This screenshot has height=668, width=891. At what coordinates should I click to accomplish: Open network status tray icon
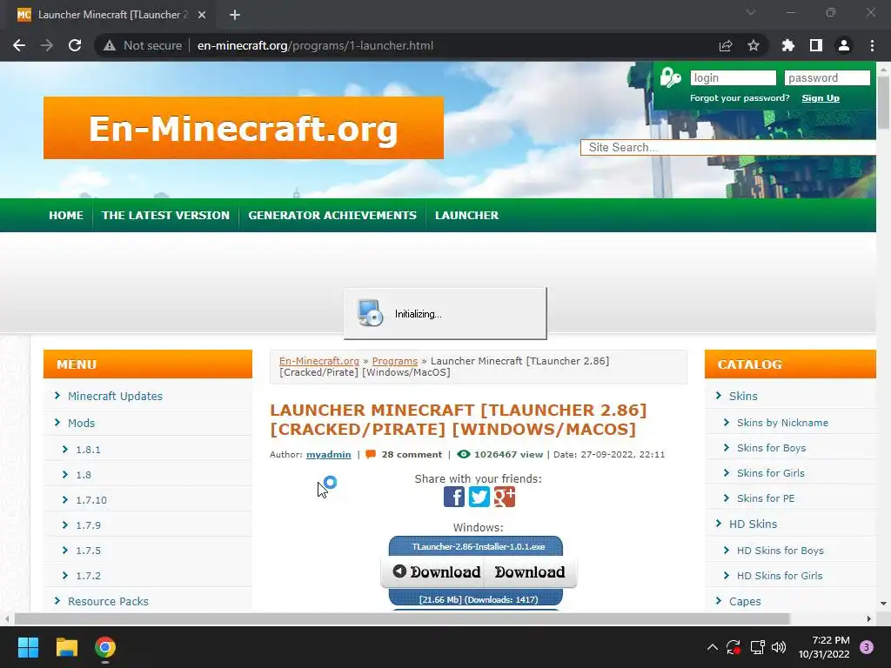tap(757, 647)
